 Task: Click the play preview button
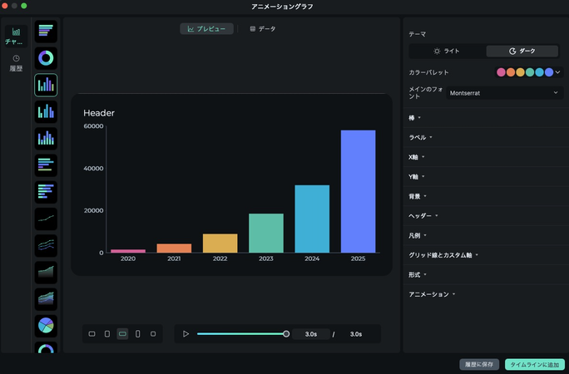coord(186,334)
